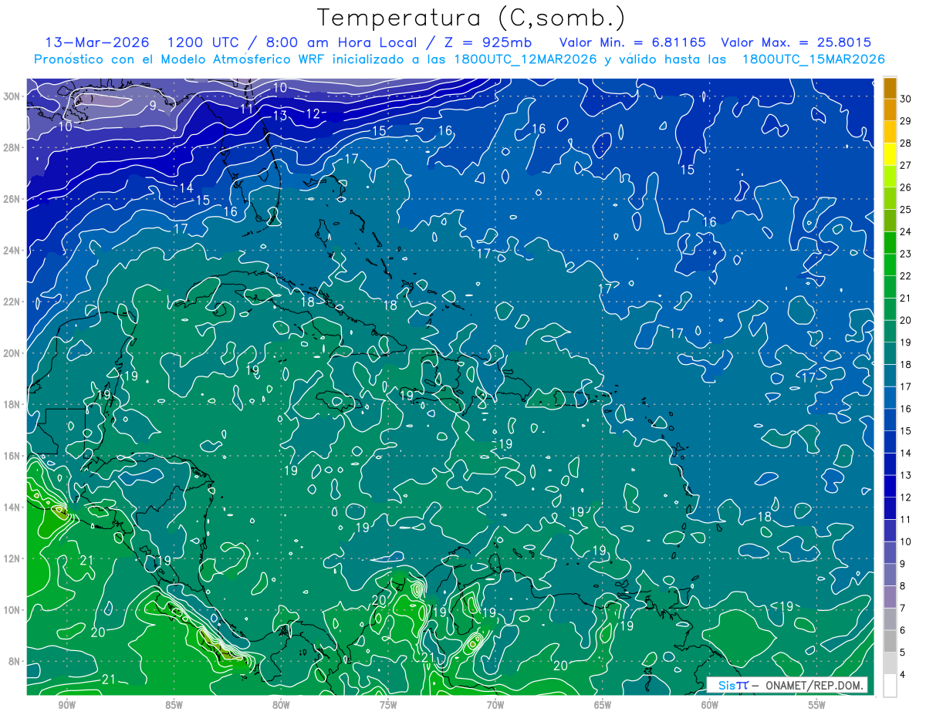
Task: Click the longitude axis label "85W"
Action: coord(174,705)
